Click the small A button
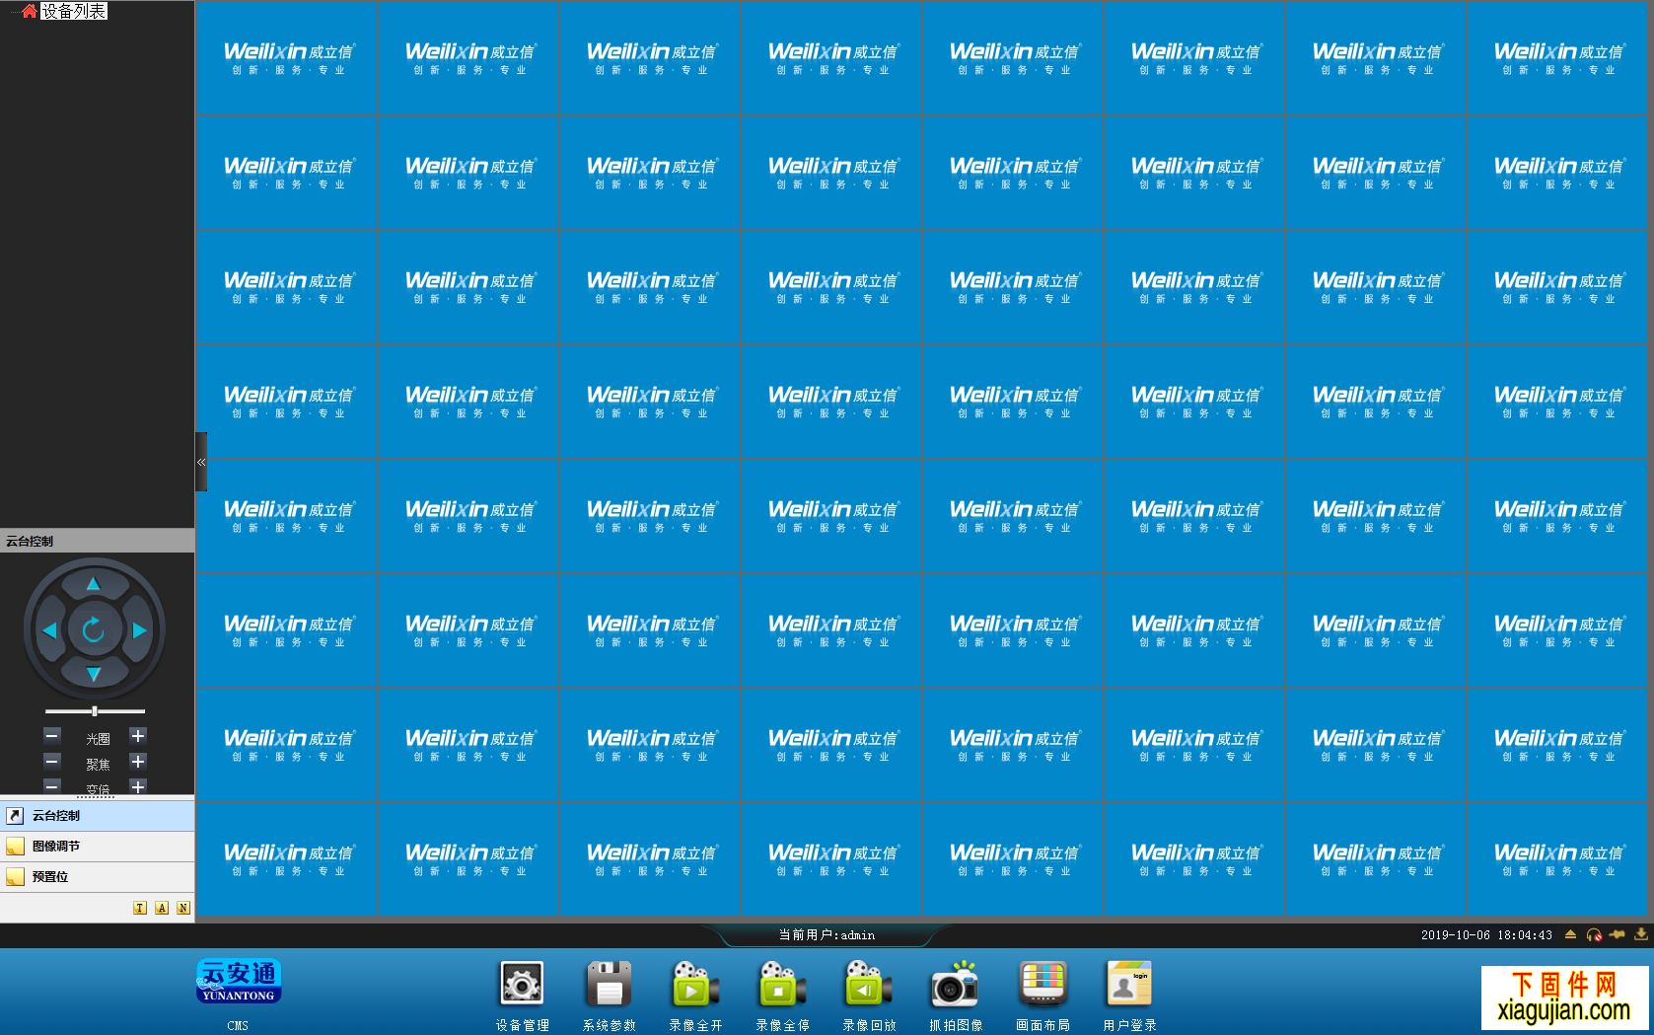Viewport: 1654px width, 1035px height. [x=162, y=908]
